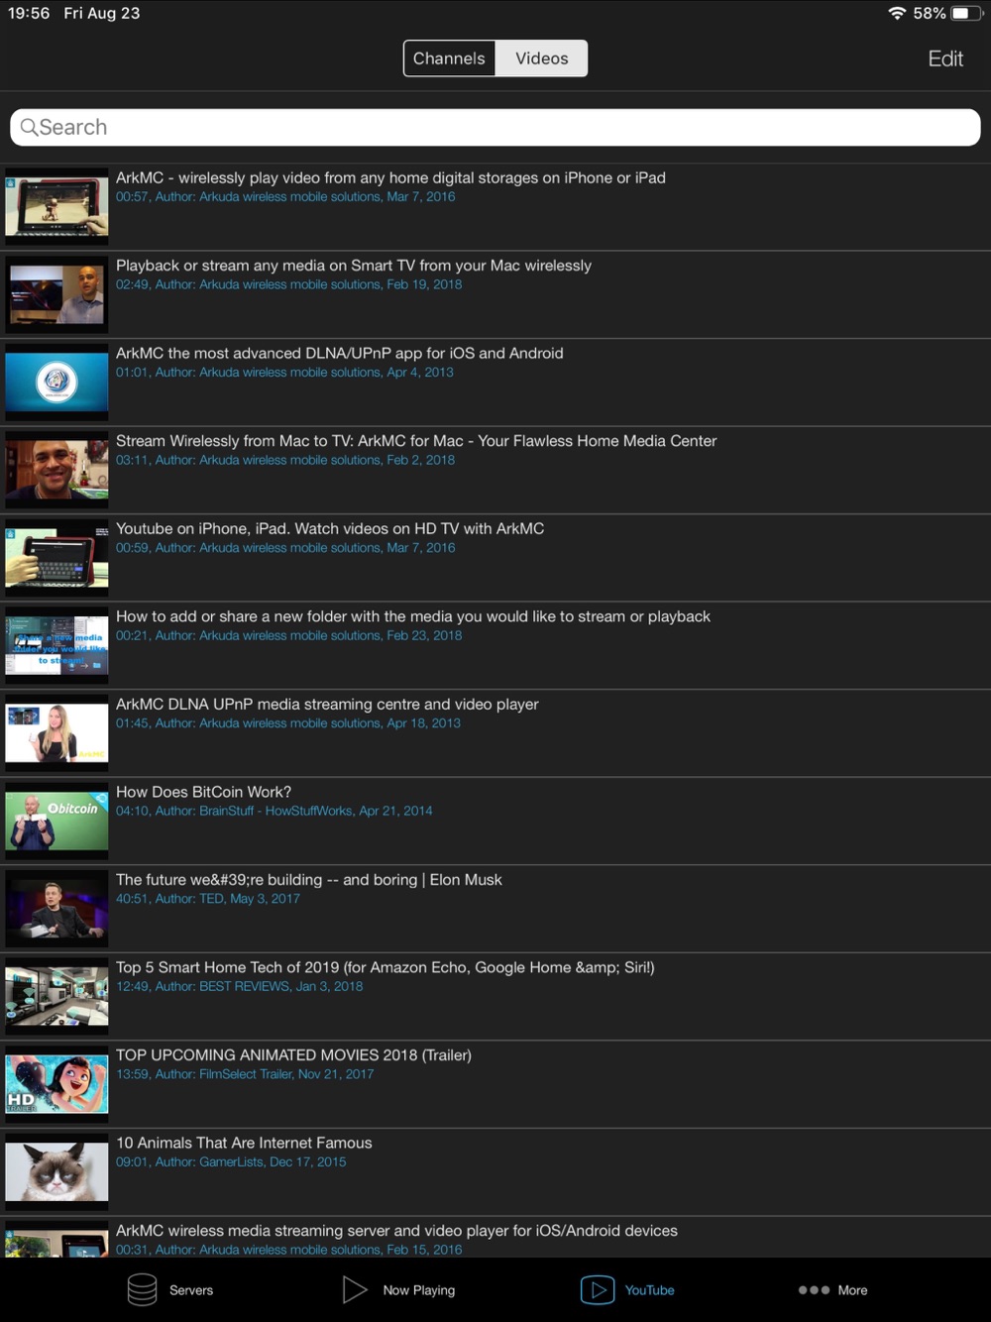Open the More three-dots icon

pyautogui.click(x=814, y=1290)
